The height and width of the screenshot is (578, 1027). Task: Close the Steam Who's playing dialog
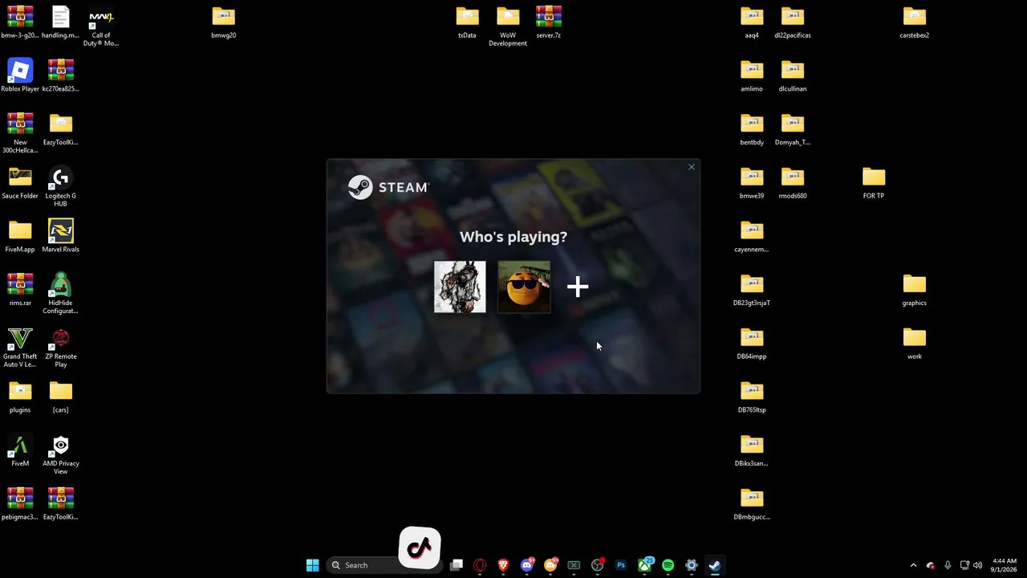pos(692,167)
